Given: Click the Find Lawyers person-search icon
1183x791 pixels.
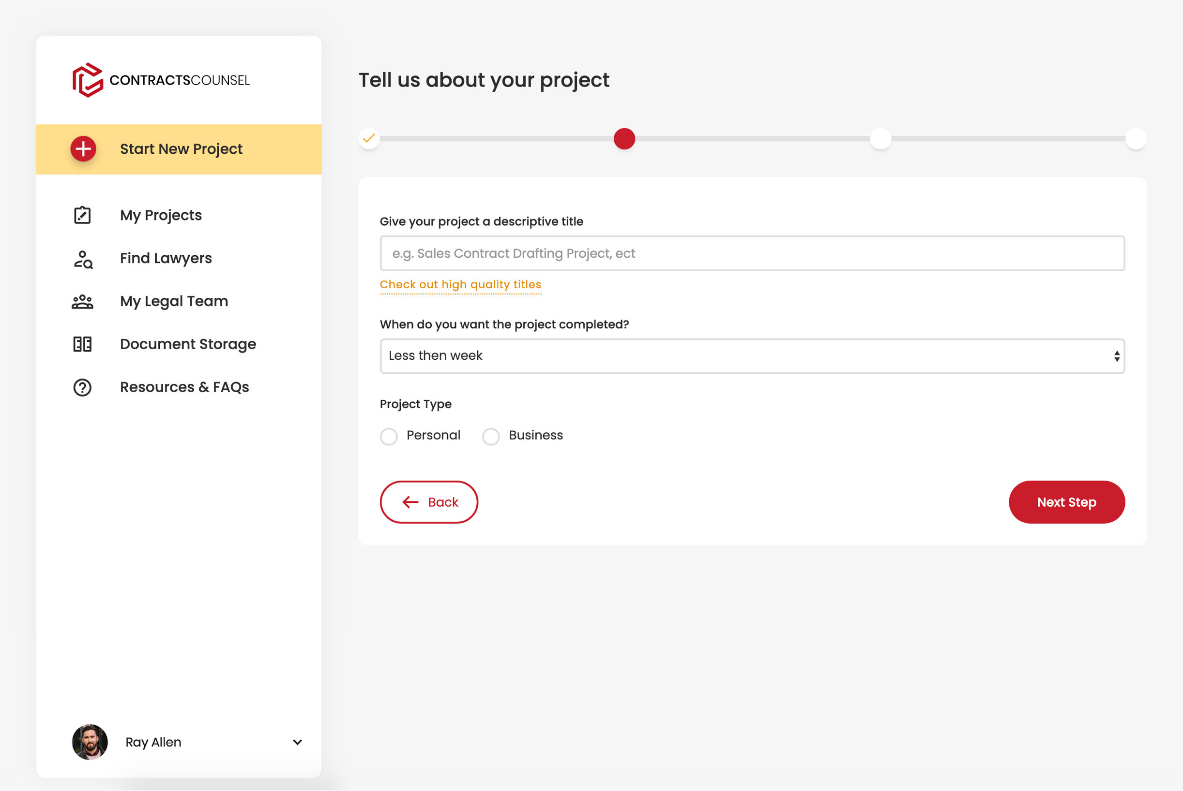Looking at the screenshot, I should coord(83,259).
